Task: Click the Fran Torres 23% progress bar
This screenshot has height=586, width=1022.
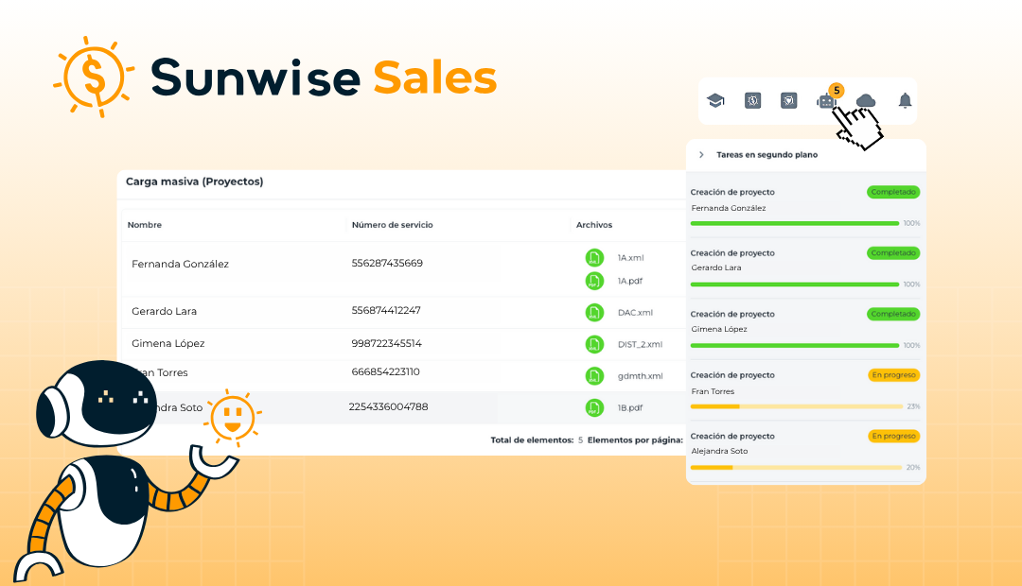Action: pyautogui.click(x=797, y=406)
